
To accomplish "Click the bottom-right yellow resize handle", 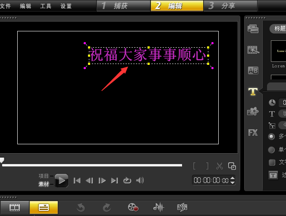I will coord(208,64).
